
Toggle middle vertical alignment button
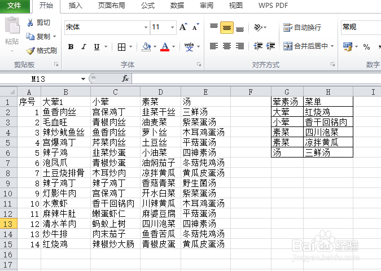click(227, 28)
